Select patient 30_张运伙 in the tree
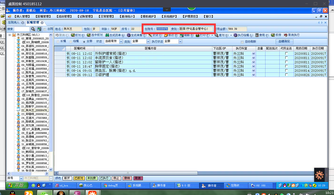334x195 pixels. 35,141
